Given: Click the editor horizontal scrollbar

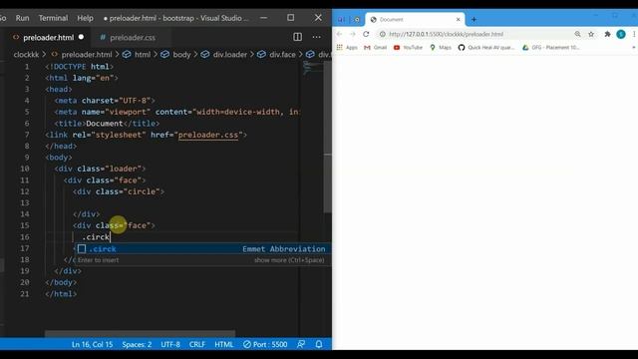Looking at the screenshot, I should [x=140, y=334].
